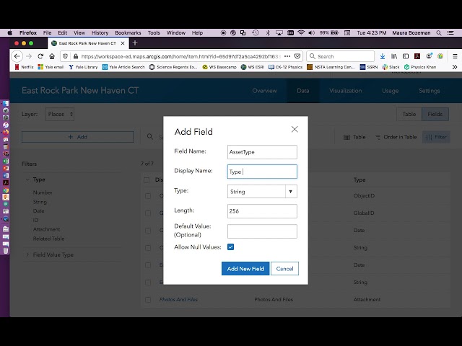
Task: Open the File menu
Action: pyautogui.click(x=47, y=32)
